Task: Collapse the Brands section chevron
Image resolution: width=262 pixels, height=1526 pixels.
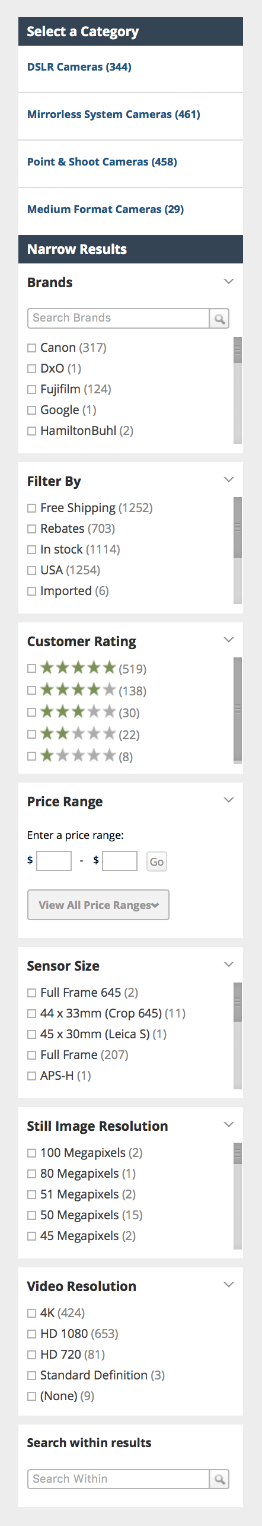Action: (229, 281)
